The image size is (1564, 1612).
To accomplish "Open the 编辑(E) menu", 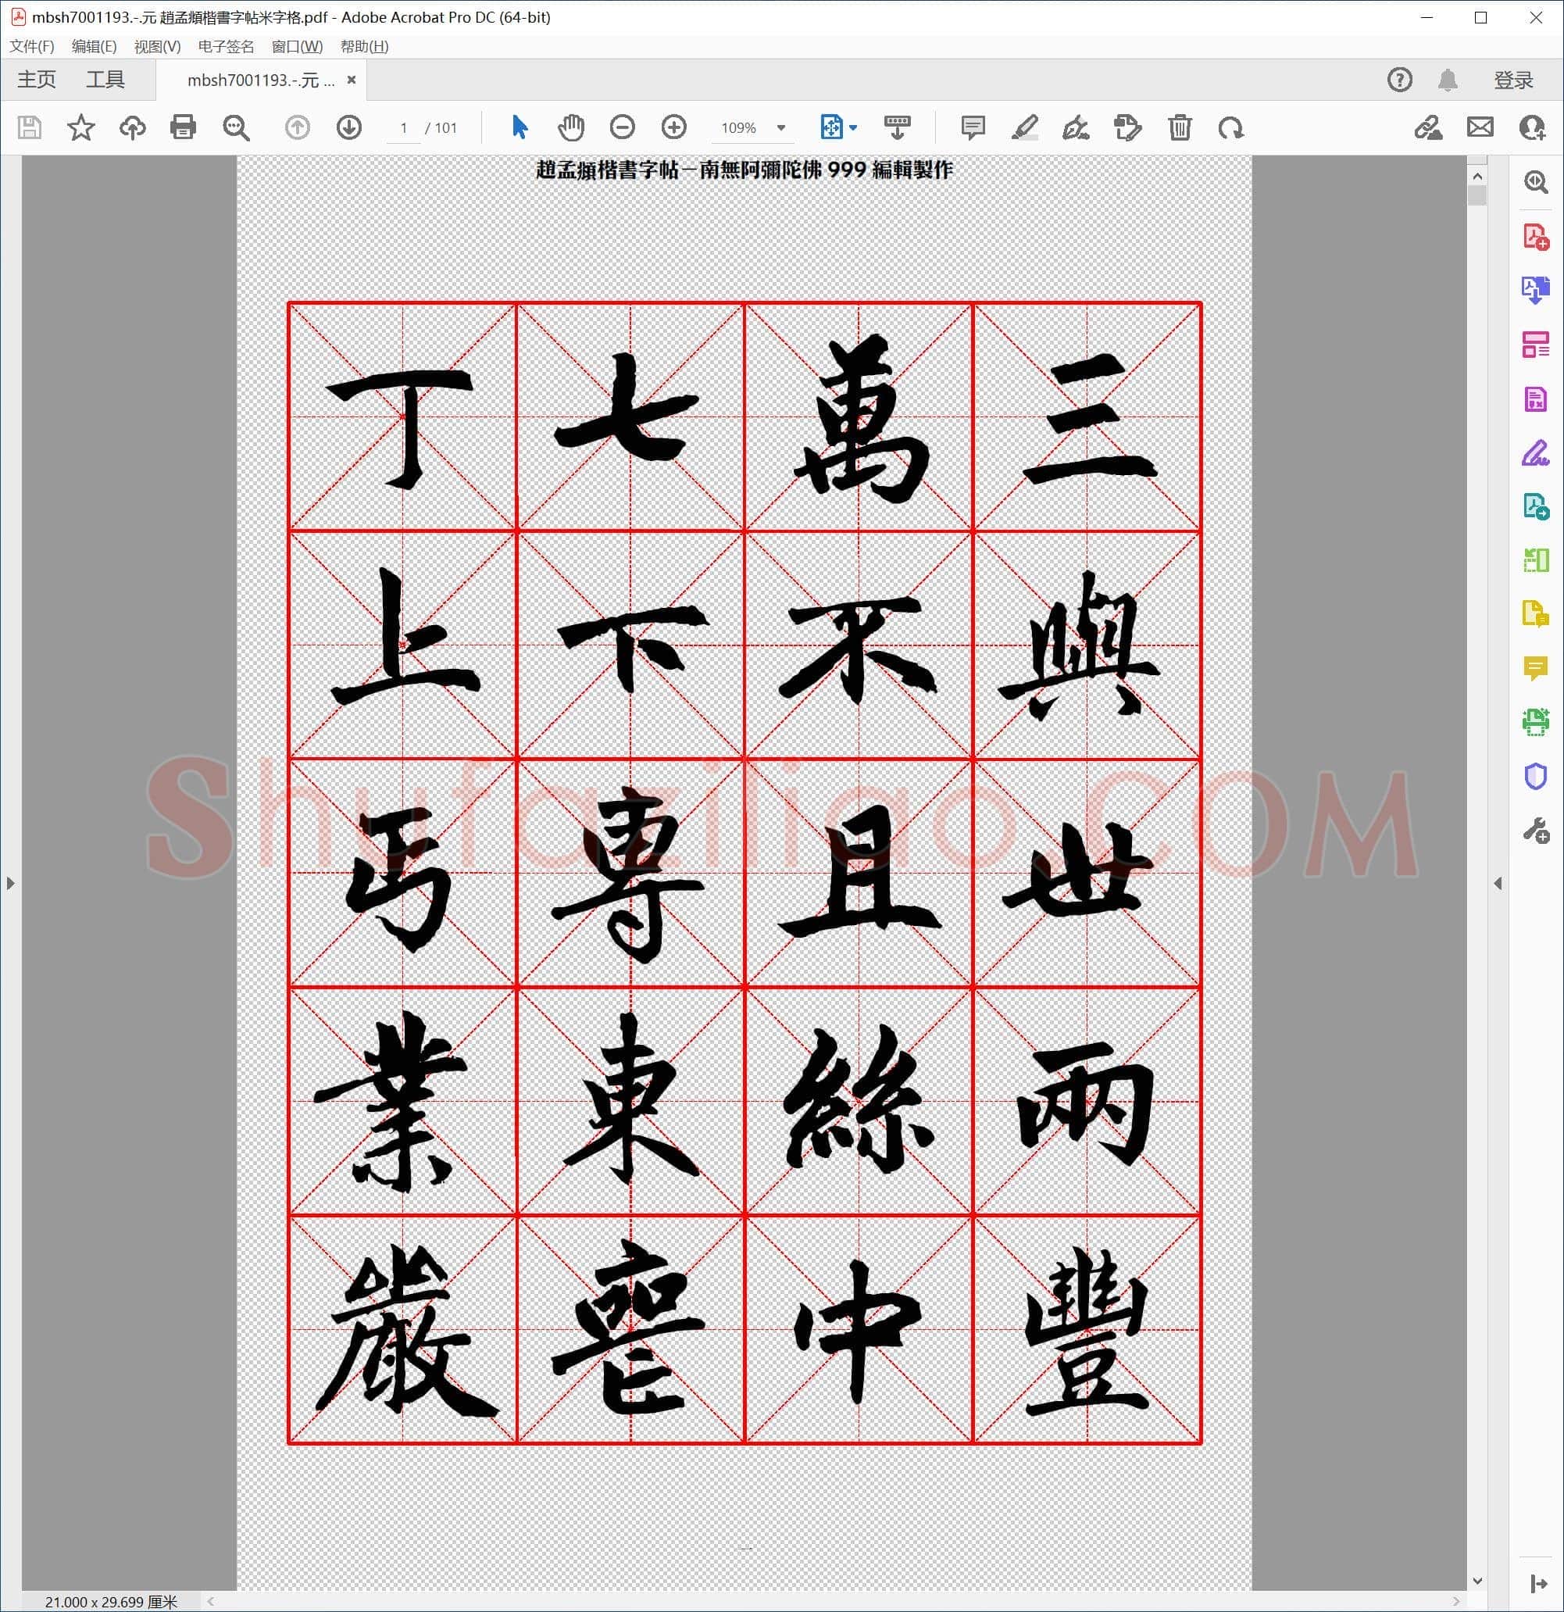I will [x=94, y=46].
